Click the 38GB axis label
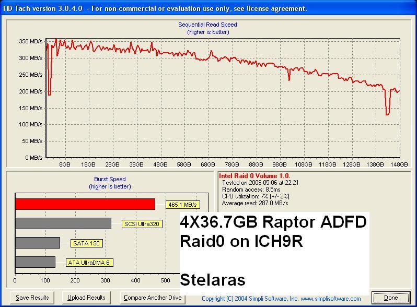 136,164
